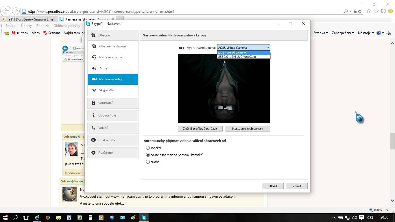Click the add-to-favorites bar star icon
The width and height of the screenshot is (395, 222).
point(7,33)
